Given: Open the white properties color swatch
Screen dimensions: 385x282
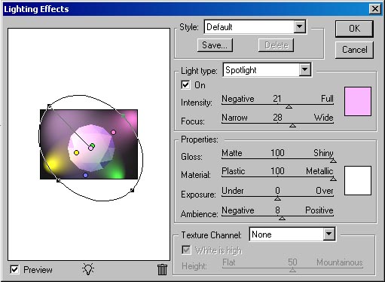Looking at the screenshot, I should pos(358,180).
